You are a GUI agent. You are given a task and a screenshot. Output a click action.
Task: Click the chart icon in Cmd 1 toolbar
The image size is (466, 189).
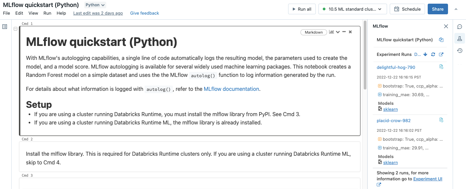click(x=331, y=32)
